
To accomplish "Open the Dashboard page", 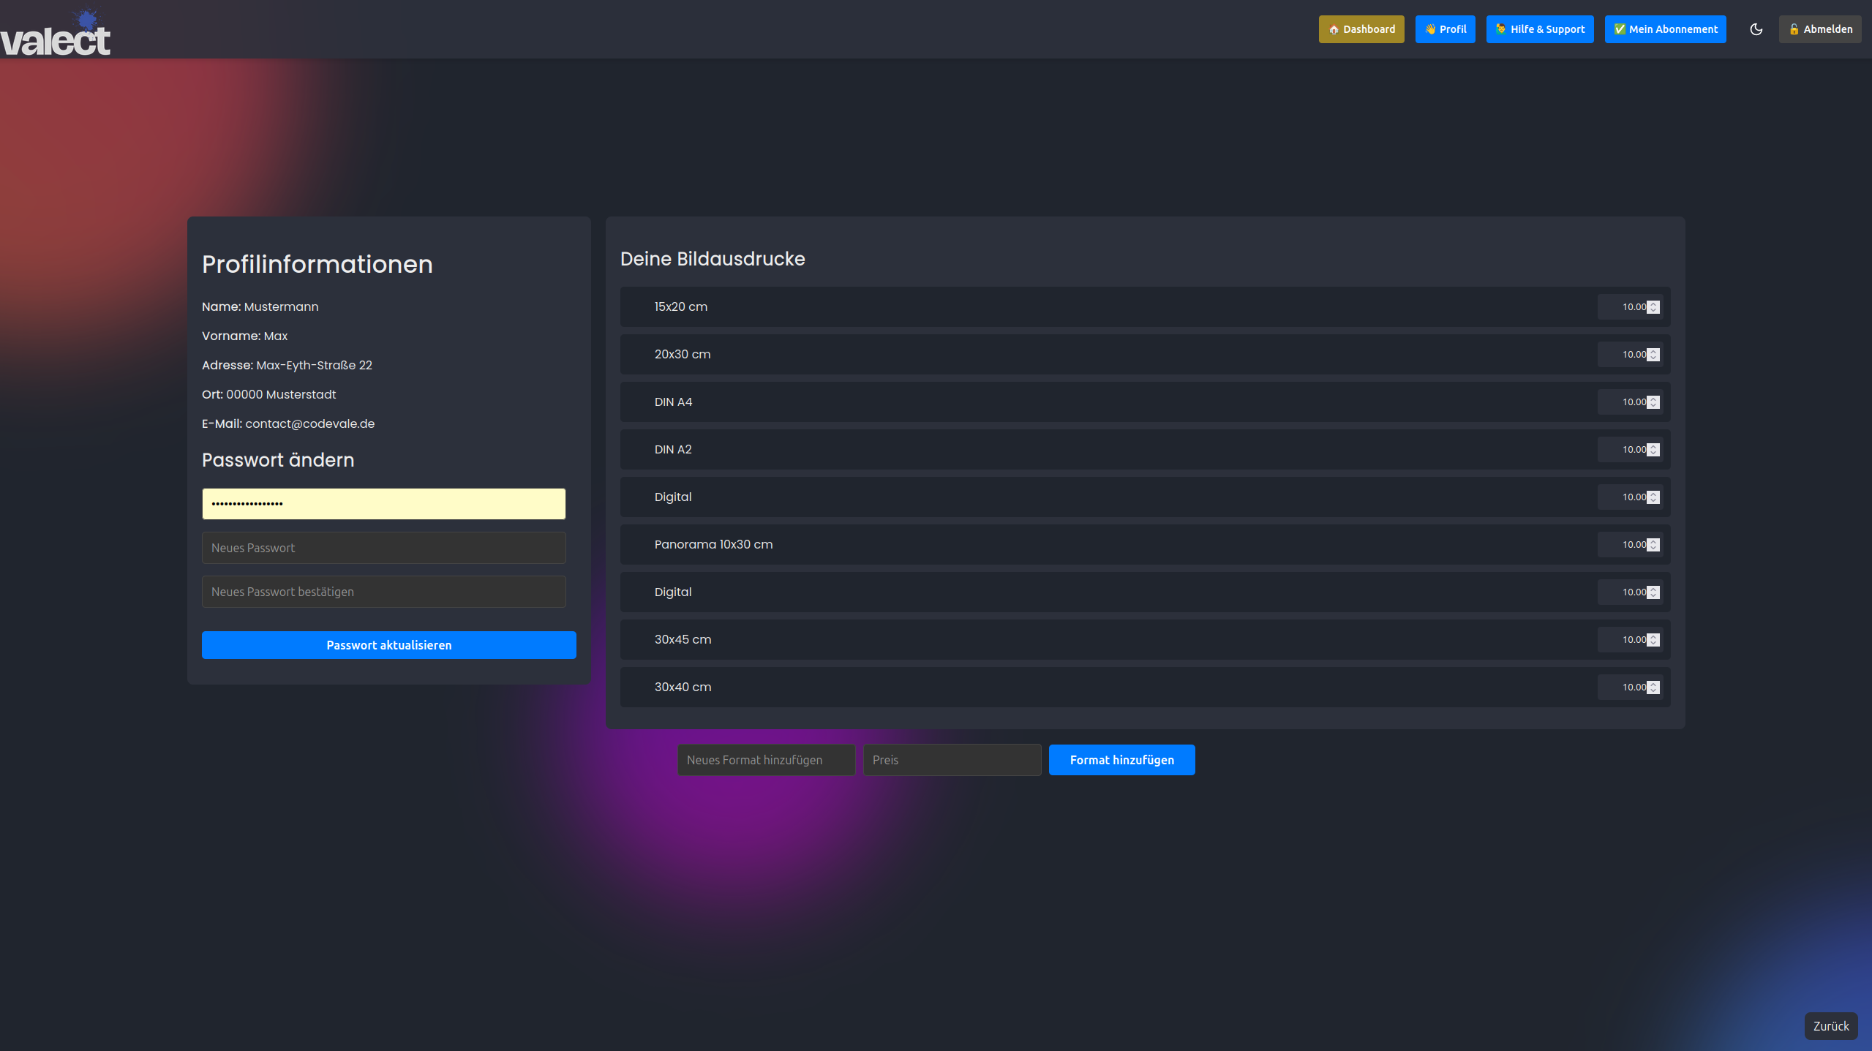I will point(1361,29).
